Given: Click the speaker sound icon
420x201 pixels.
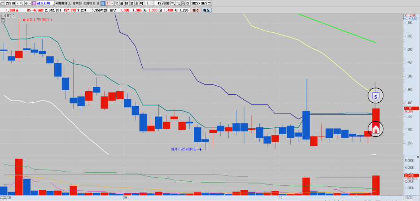Looking at the screenshot, I should 26,4.
